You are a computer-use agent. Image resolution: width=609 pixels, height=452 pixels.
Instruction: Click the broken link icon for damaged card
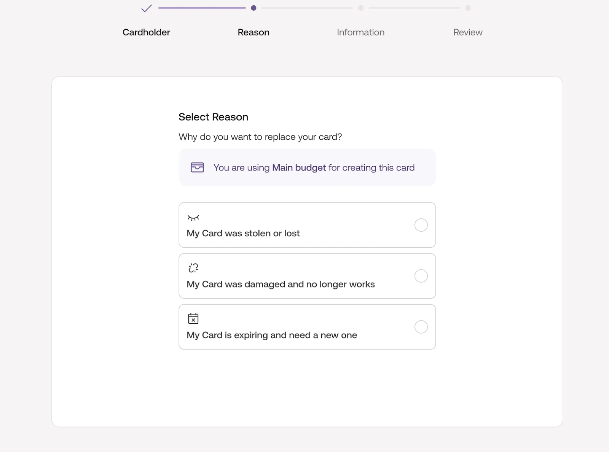193,268
